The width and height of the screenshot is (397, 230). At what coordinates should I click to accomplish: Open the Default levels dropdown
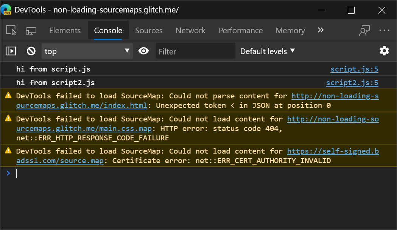point(268,51)
